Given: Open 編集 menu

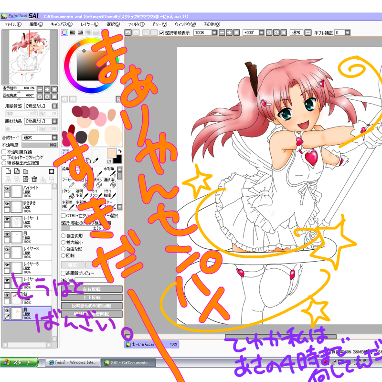Looking at the screenshot, I should [x=36, y=24].
